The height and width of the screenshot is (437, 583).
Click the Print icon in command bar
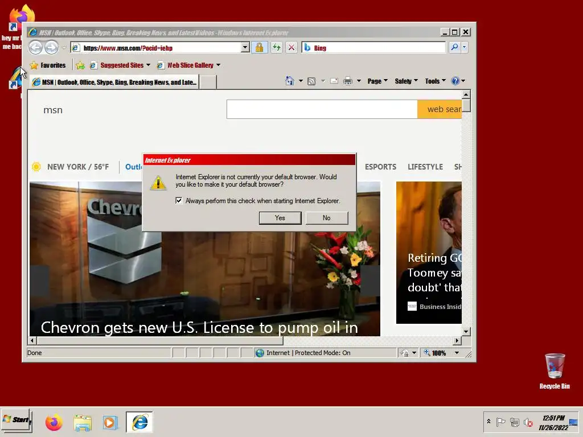tap(348, 81)
